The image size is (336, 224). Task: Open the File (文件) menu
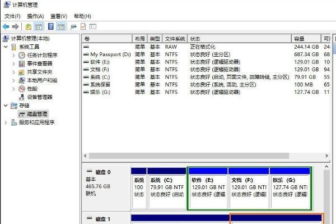12,16
